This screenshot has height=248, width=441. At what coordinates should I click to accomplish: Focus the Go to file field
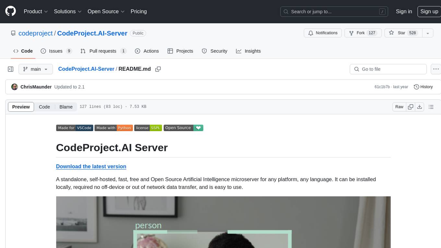pyautogui.click(x=388, y=69)
